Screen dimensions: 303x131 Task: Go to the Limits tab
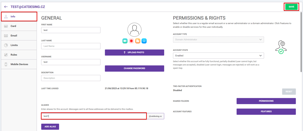coord(19,45)
